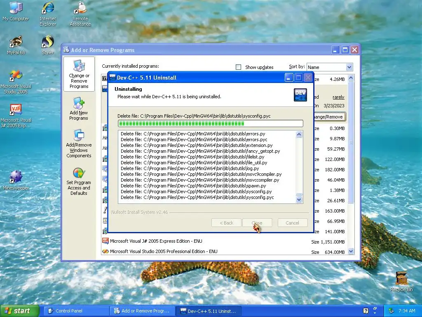Click the DEV C++ logo in uninstaller header
This screenshot has height=317, width=422.
[300, 95]
